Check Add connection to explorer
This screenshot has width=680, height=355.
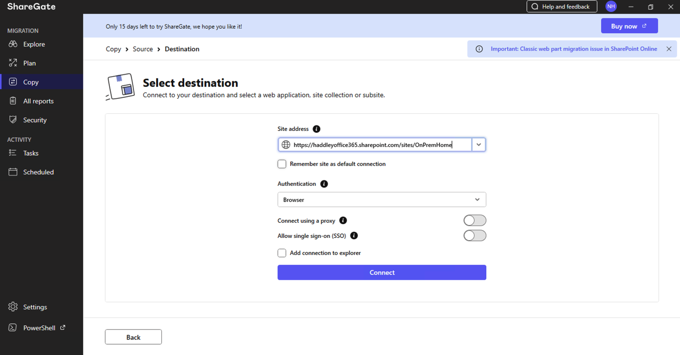point(282,253)
